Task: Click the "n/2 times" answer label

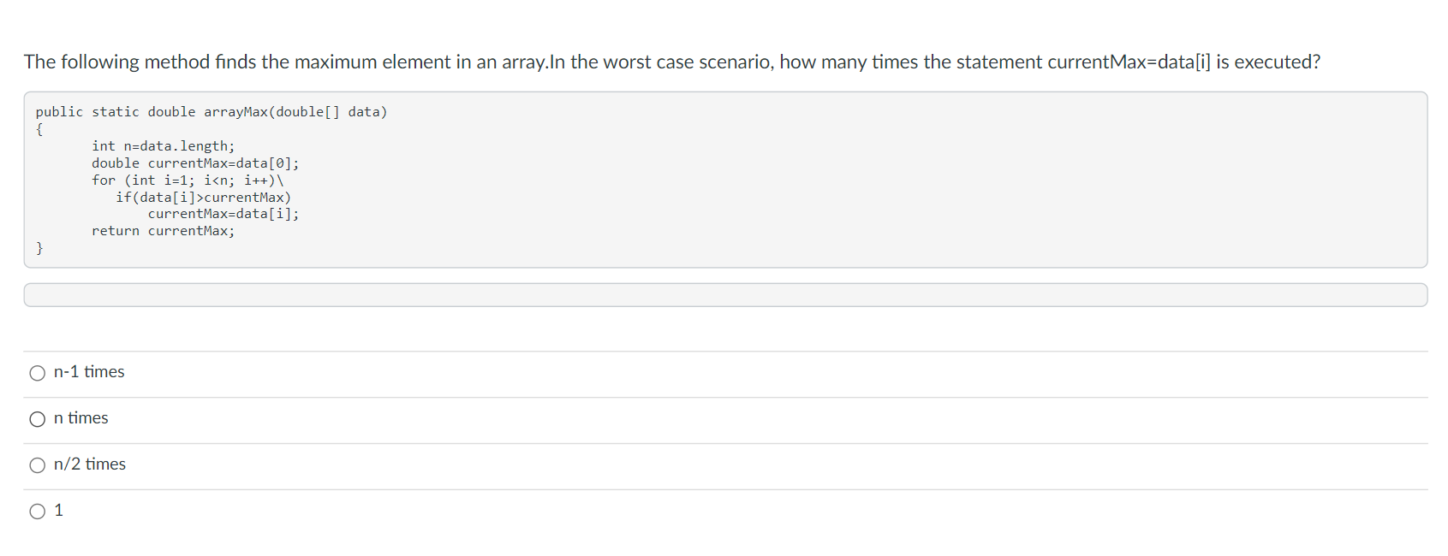Action: 90,465
